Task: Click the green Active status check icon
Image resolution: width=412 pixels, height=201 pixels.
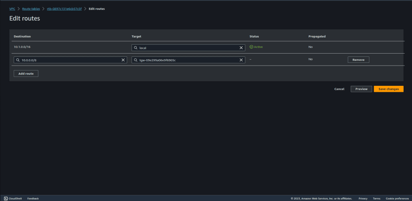Action: point(251,47)
